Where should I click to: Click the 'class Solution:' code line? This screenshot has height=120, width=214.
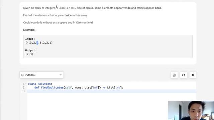(40, 84)
